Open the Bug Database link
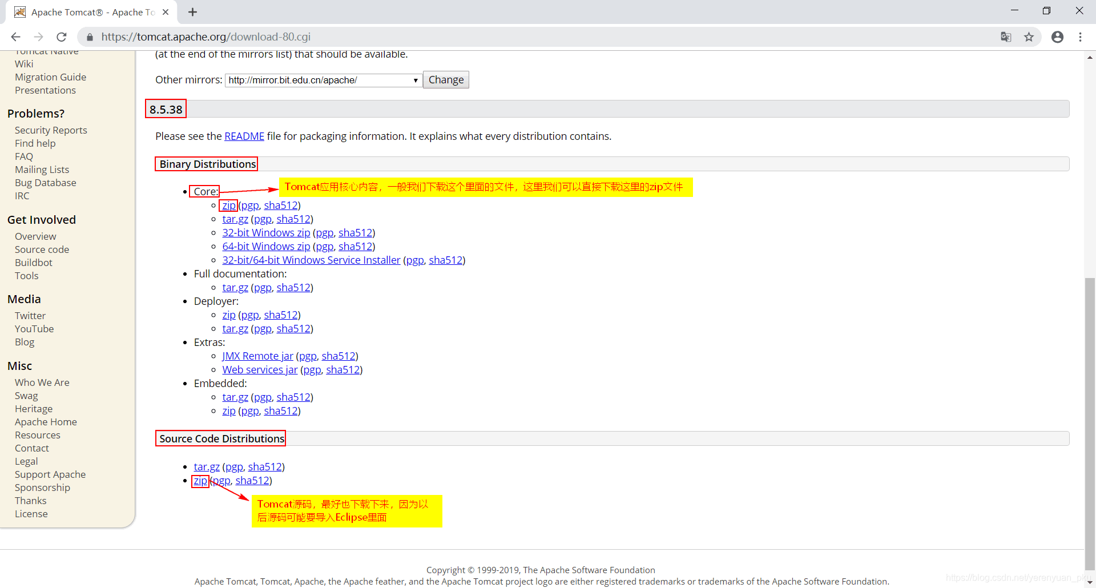Screen dimensions: 1096x588 [45, 183]
